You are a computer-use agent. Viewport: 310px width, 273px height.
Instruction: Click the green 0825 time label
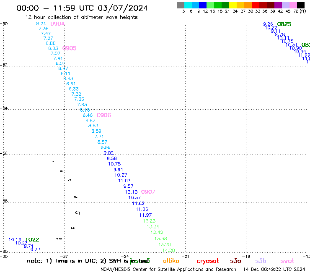(x=284, y=24)
